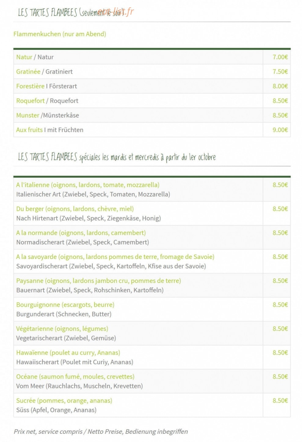The height and width of the screenshot is (442, 302).
Task: Click the price for A la savoyarde
Action: 280,257
